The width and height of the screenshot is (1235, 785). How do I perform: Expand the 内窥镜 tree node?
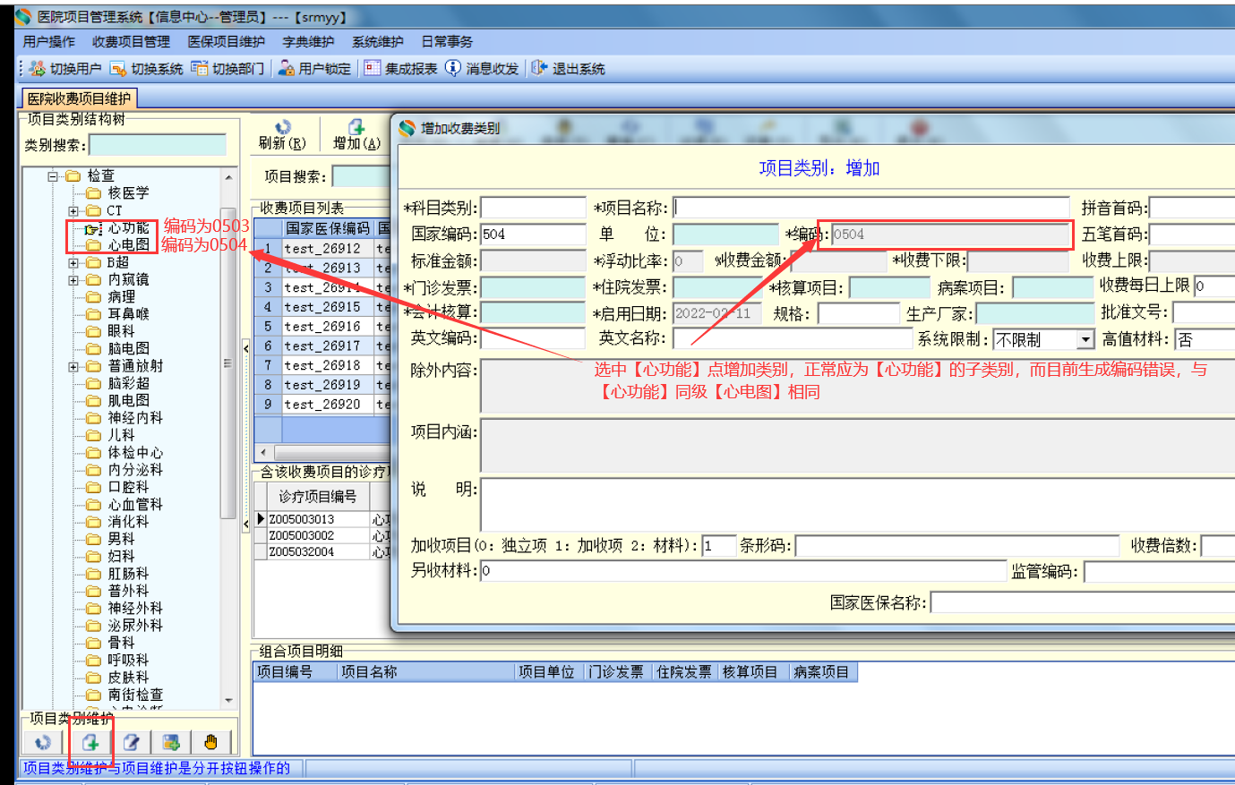73,280
